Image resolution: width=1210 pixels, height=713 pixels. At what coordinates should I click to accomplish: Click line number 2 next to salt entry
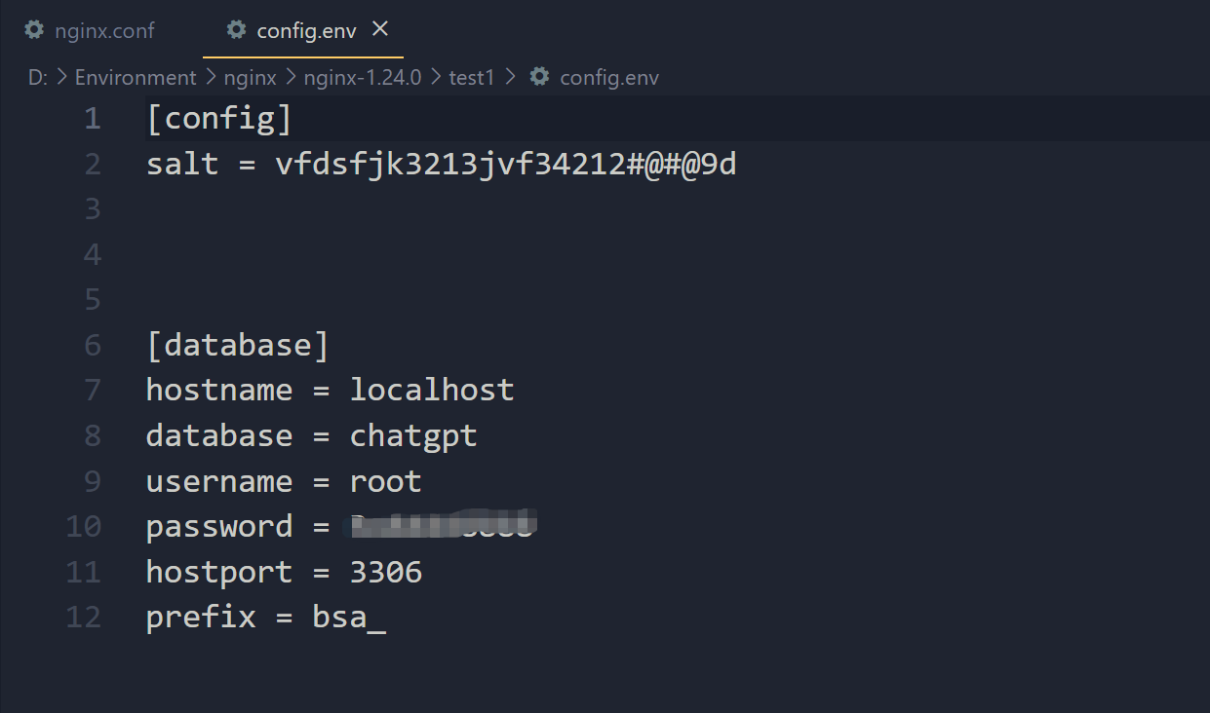92,164
